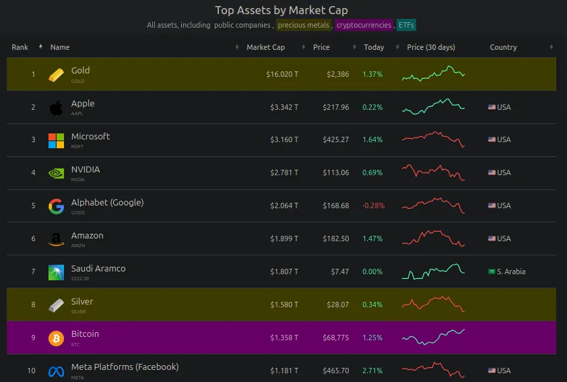This screenshot has height=382, width=567.
Task: Toggle the cryptocurrencies filter tag
Action: [364, 25]
